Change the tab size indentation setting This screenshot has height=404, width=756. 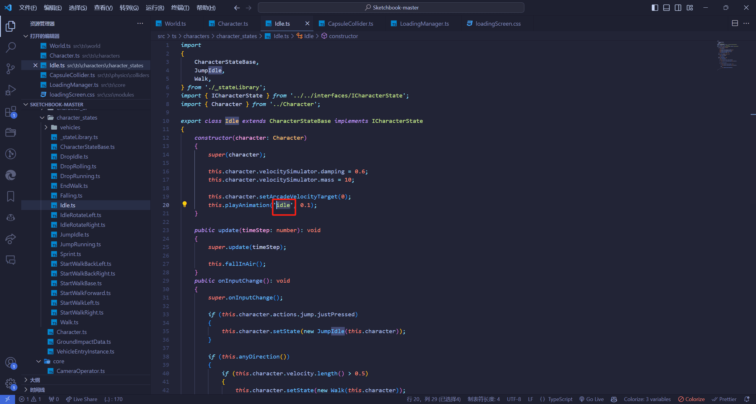pos(484,399)
